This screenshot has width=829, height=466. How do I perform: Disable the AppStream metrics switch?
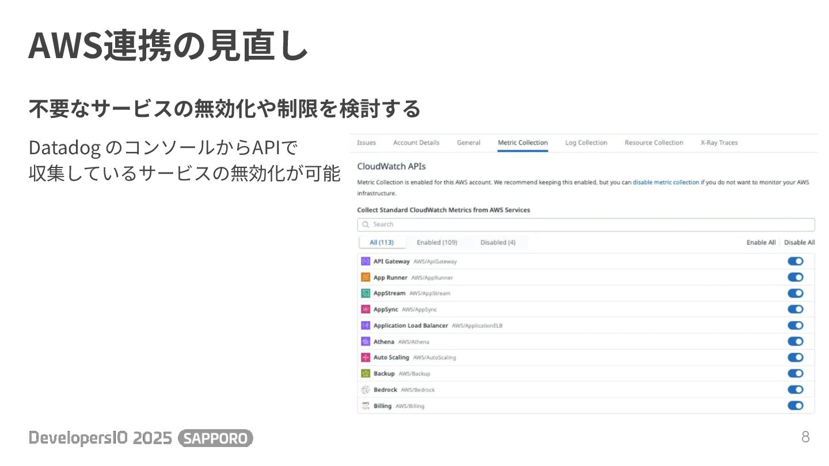796,293
